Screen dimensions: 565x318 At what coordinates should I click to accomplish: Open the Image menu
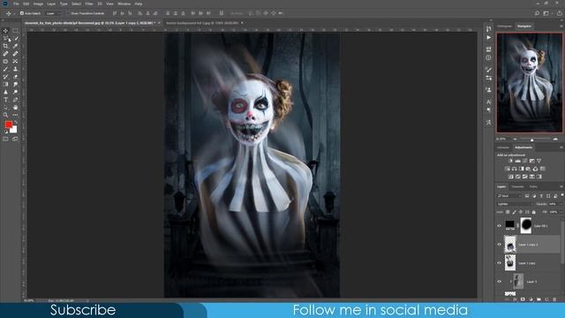pyautogui.click(x=38, y=4)
